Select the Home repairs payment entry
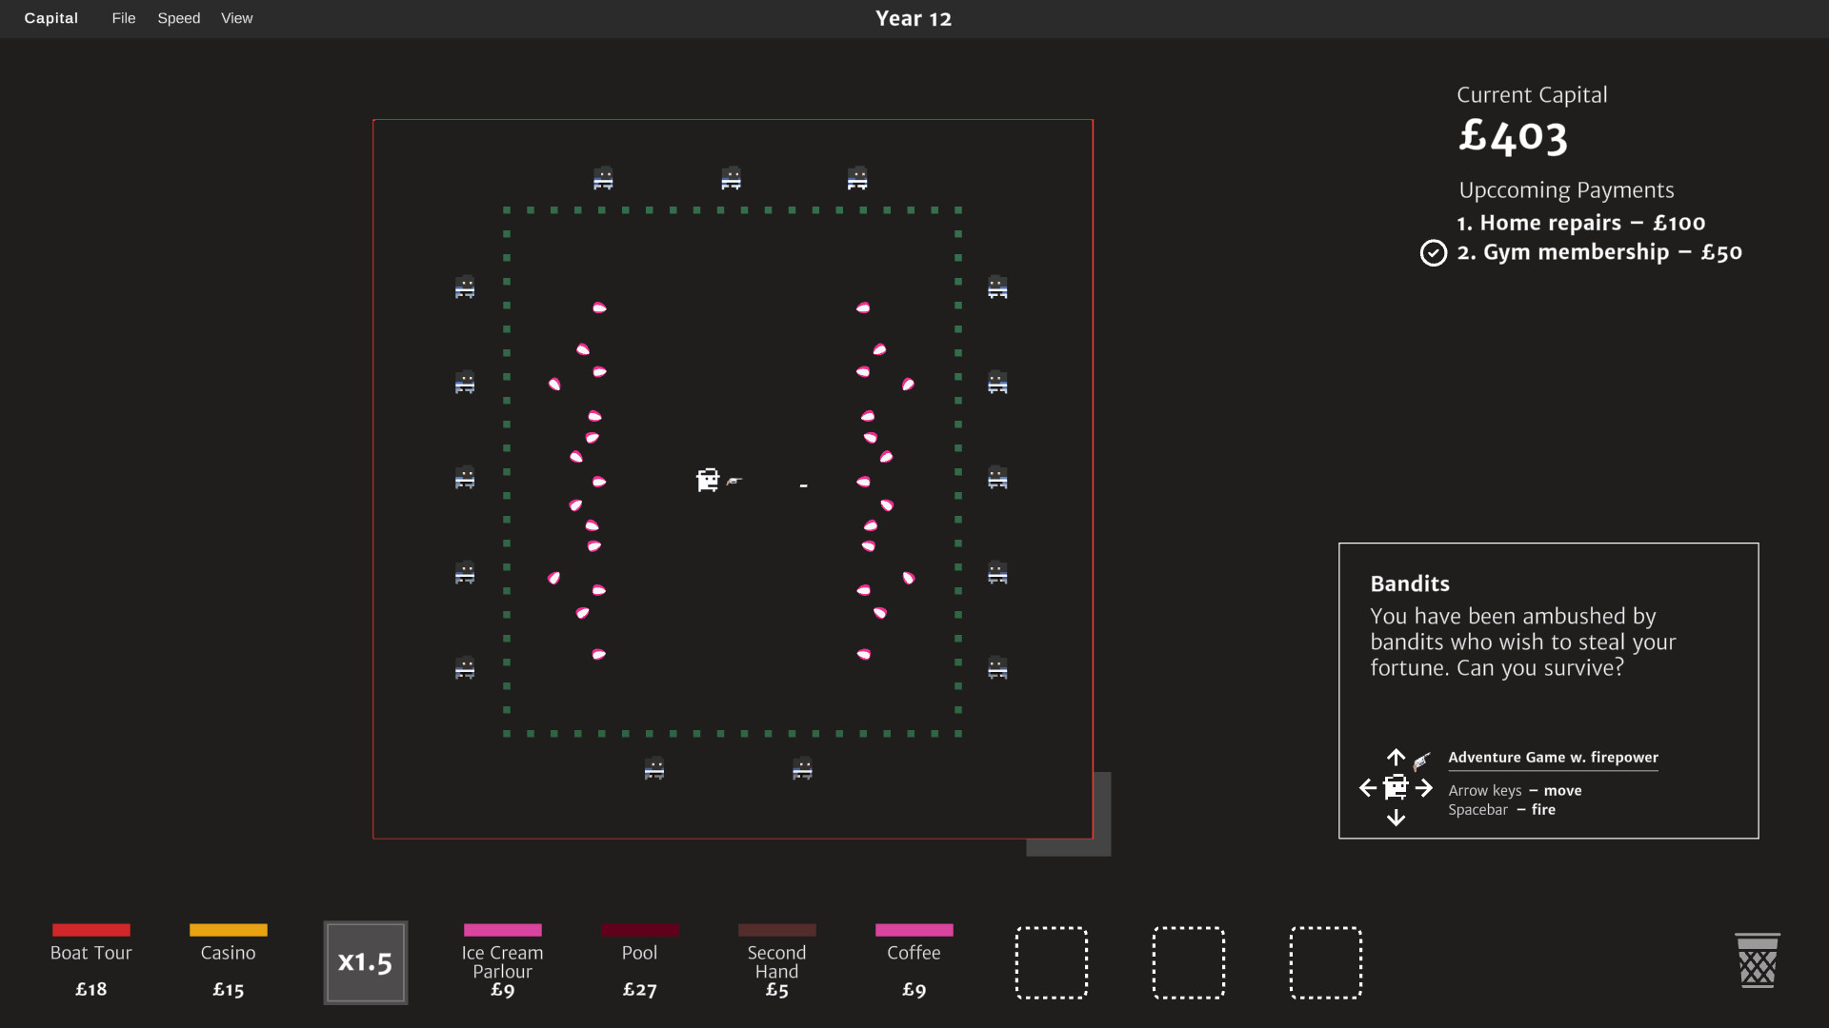This screenshot has height=1028, width=1829. click(1580, 223)
